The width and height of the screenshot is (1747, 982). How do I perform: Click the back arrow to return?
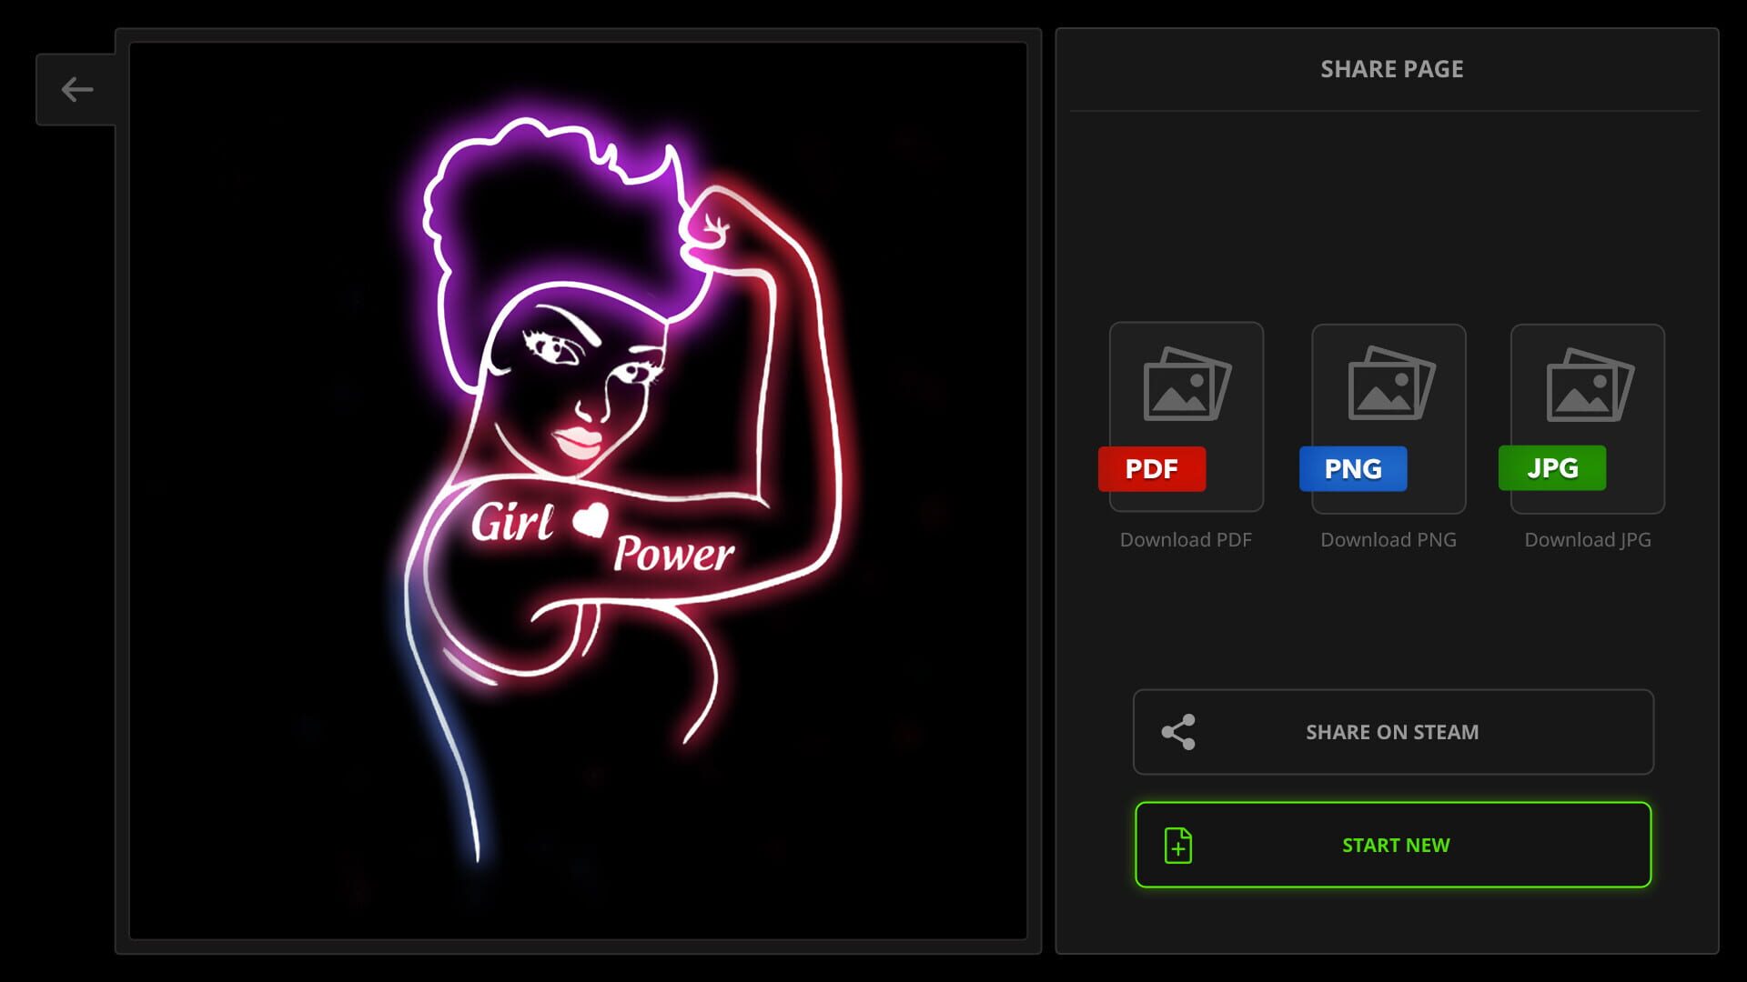[76, 88]
